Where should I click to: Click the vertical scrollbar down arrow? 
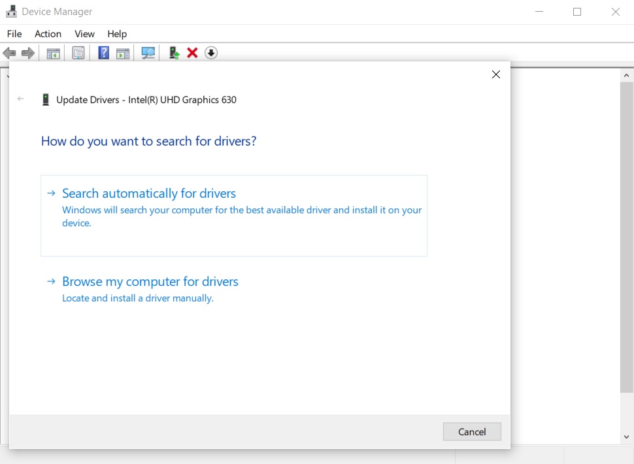tap(626, 437)
